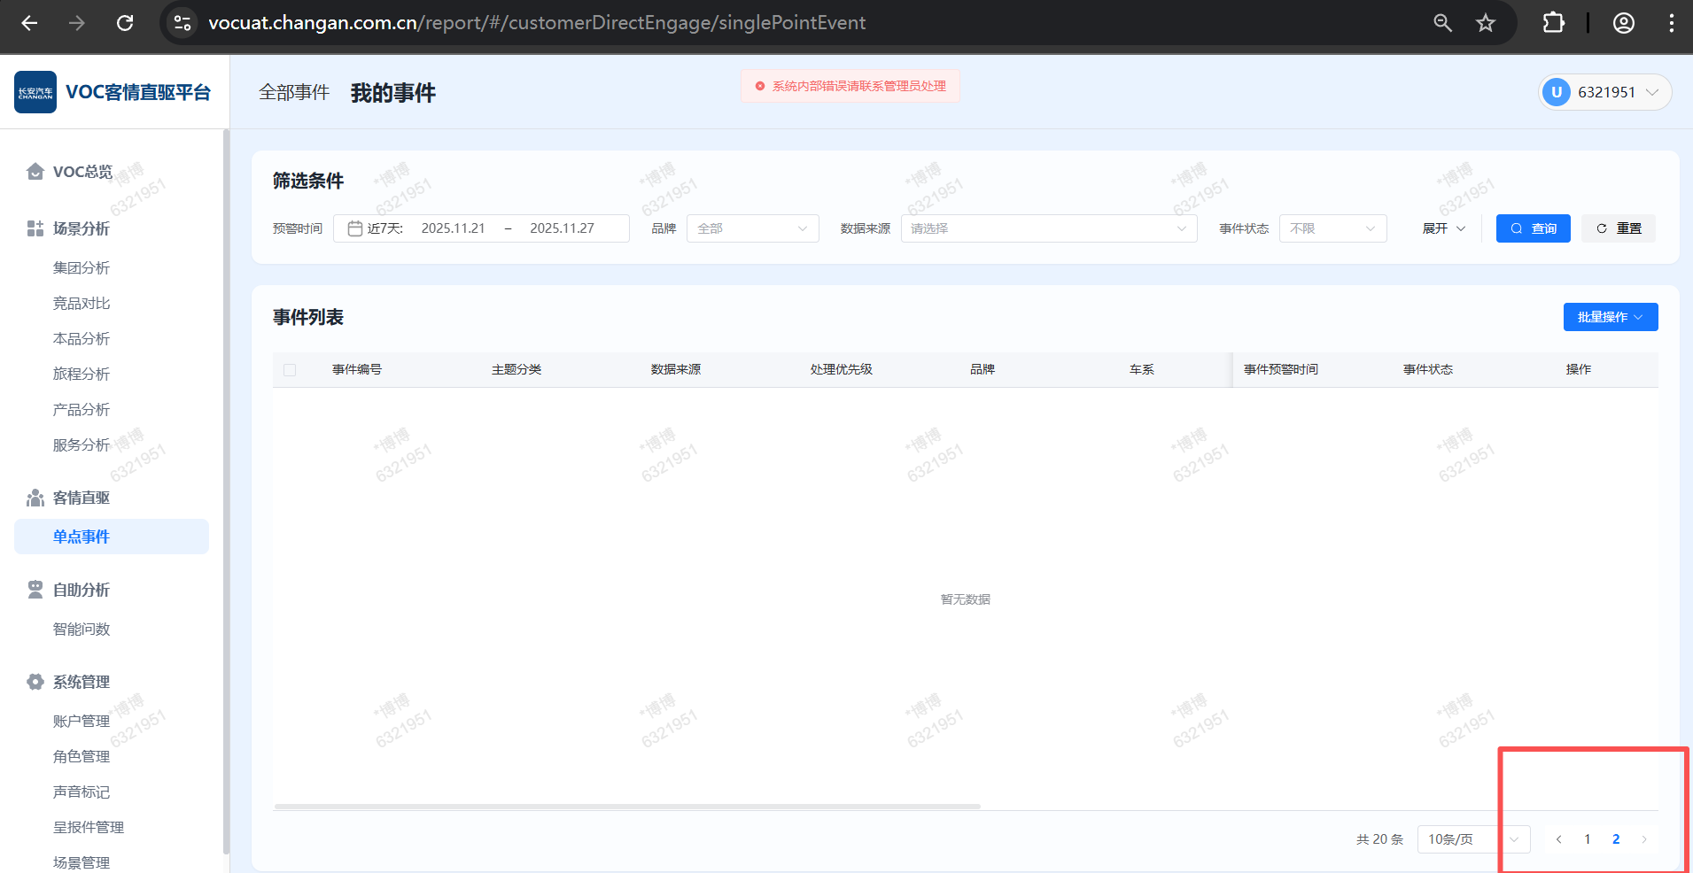Switch to the 全部事件 tab

coord(294,93)
